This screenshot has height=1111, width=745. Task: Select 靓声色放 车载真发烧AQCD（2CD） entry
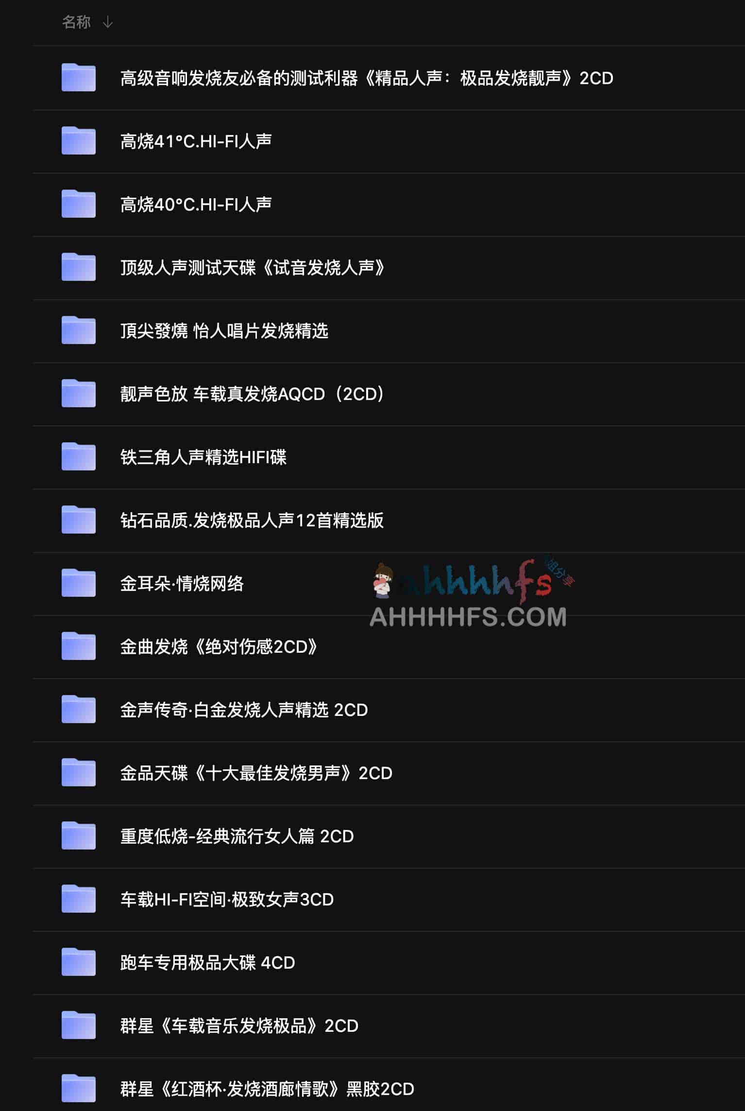389,394
